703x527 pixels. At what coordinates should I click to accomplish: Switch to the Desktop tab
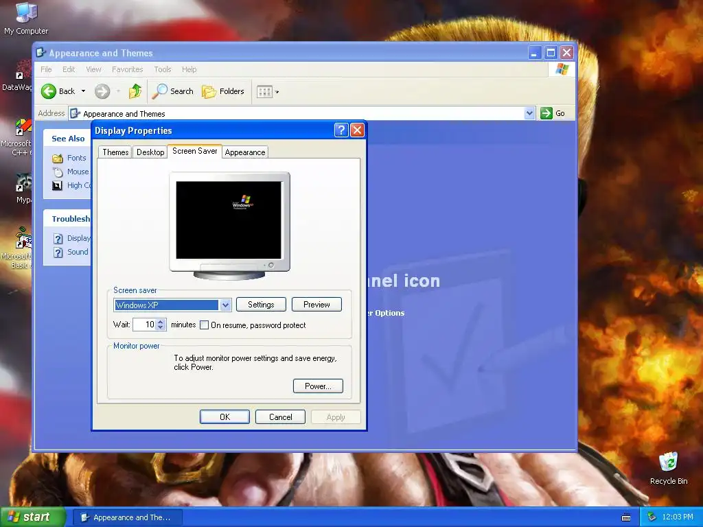point(150,152)
